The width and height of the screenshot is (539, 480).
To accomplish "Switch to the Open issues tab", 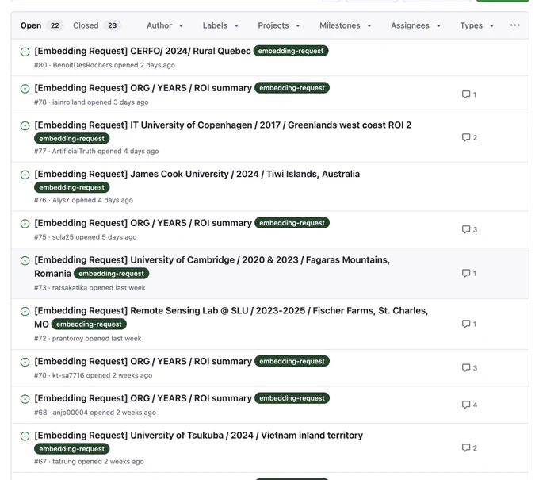I will (x=40, y=25).
